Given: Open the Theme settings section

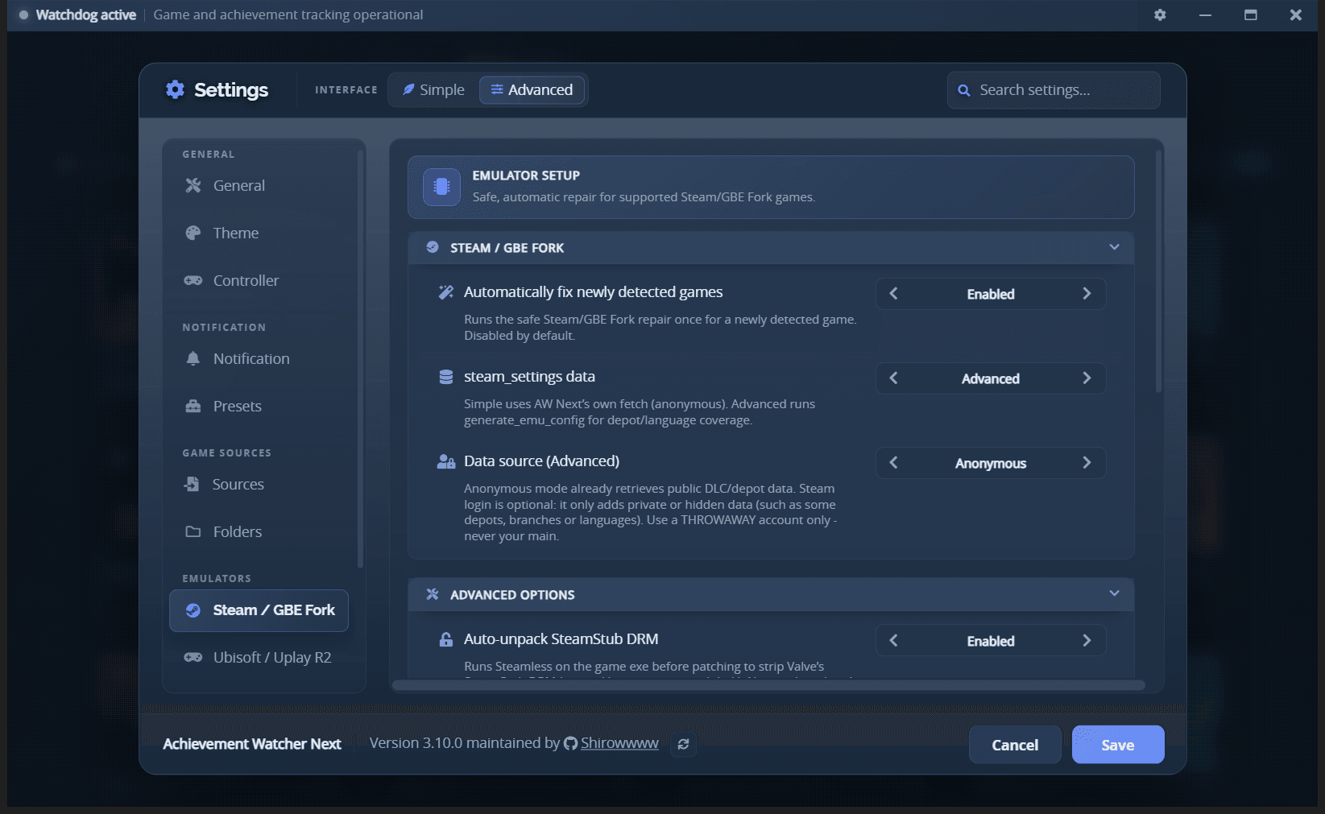Looking at the screenshot, I should (259, 233).
